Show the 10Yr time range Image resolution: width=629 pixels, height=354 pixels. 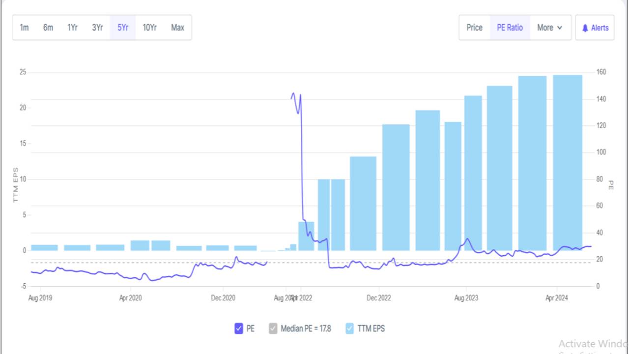(x=150, y=28)
